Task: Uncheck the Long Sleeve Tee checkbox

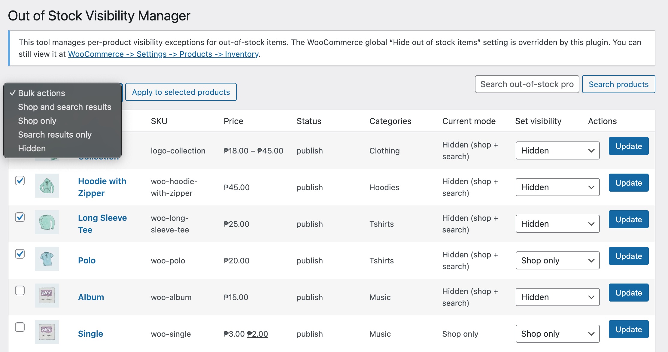Action: point(20,217)
